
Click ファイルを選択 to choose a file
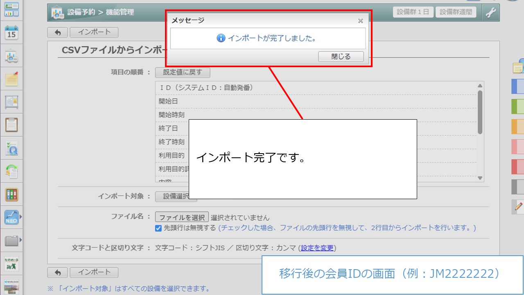pos(182,217)
